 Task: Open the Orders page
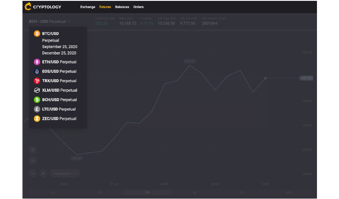139,7
